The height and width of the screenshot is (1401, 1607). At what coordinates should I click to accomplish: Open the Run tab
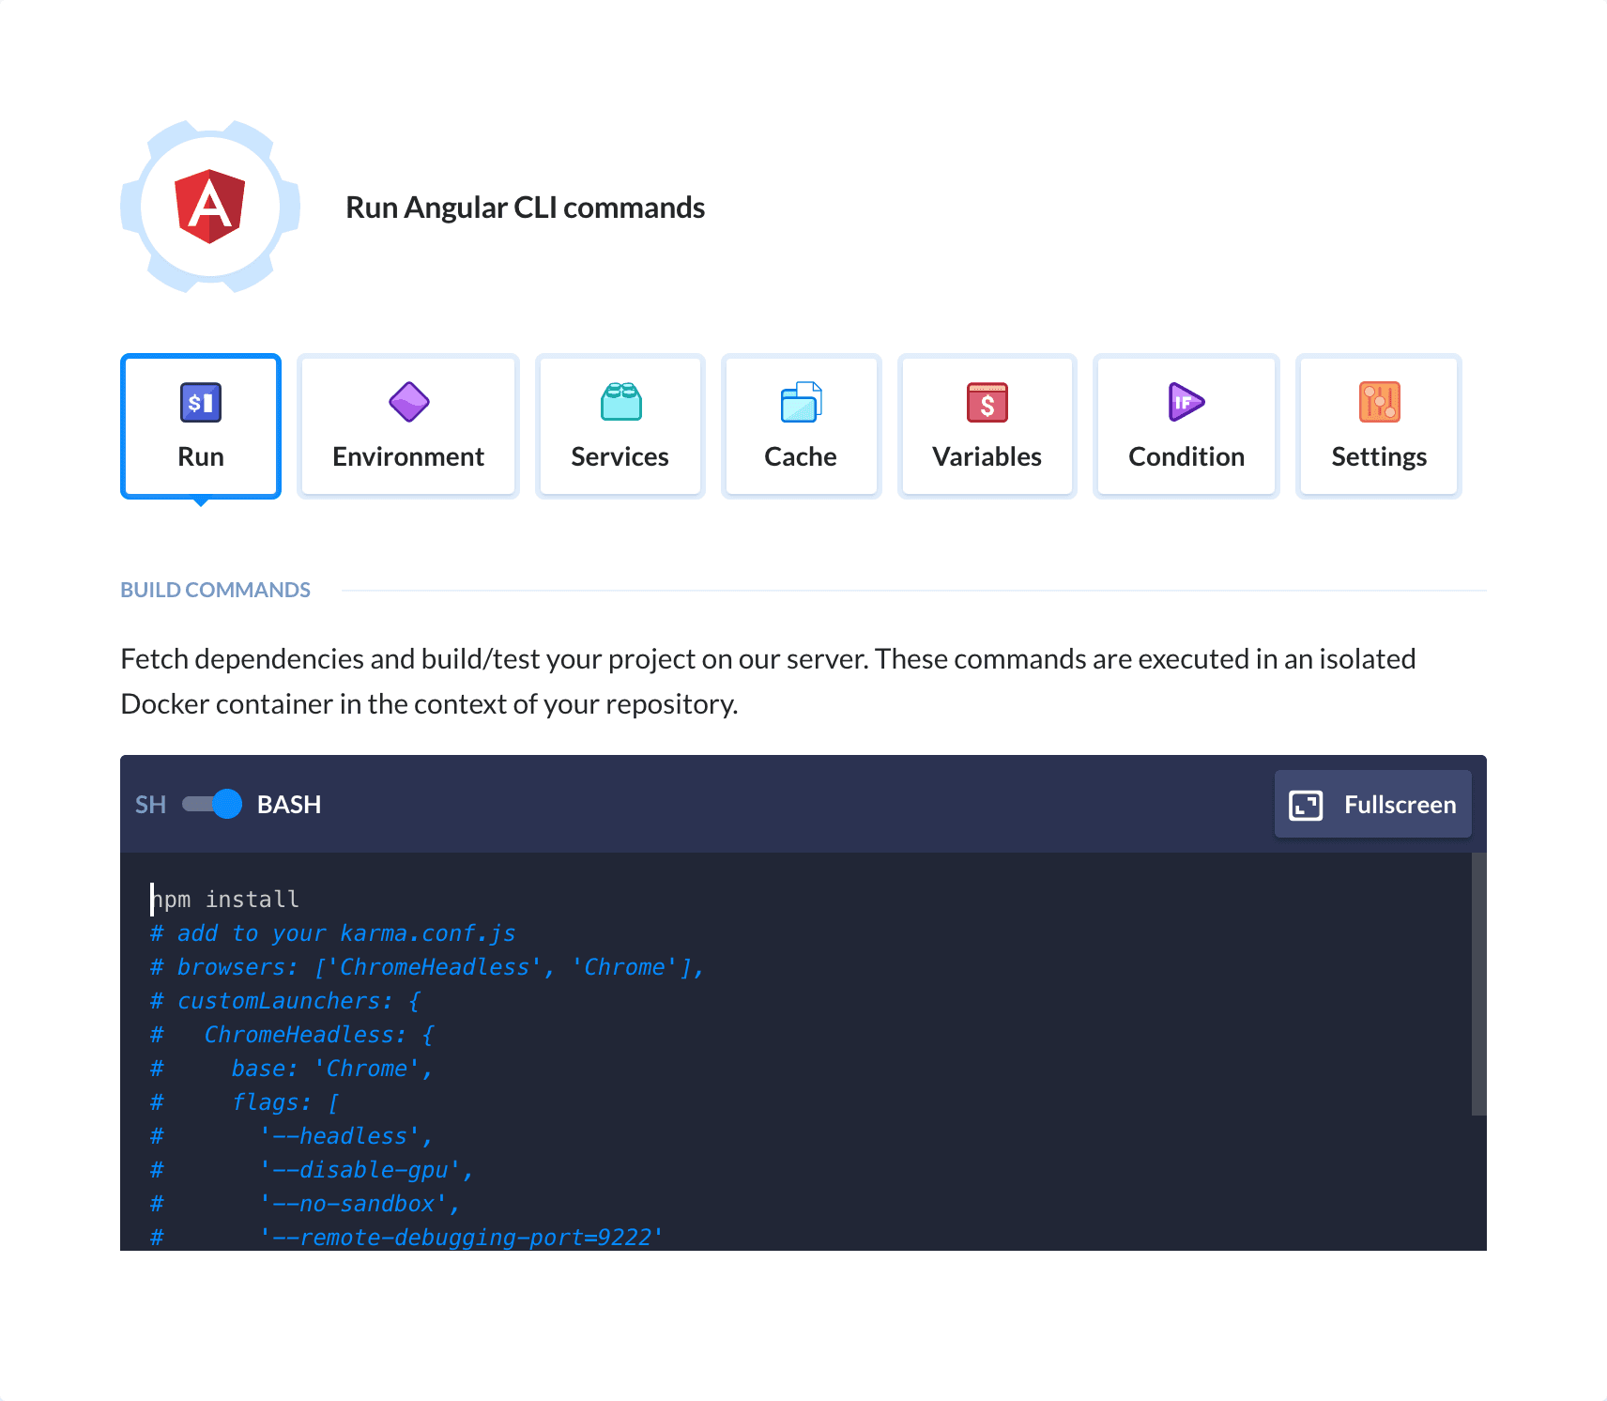click(201, 426)
